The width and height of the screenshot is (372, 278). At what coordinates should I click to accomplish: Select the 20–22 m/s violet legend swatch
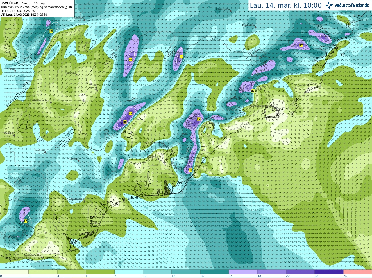[x=301, y=272]
